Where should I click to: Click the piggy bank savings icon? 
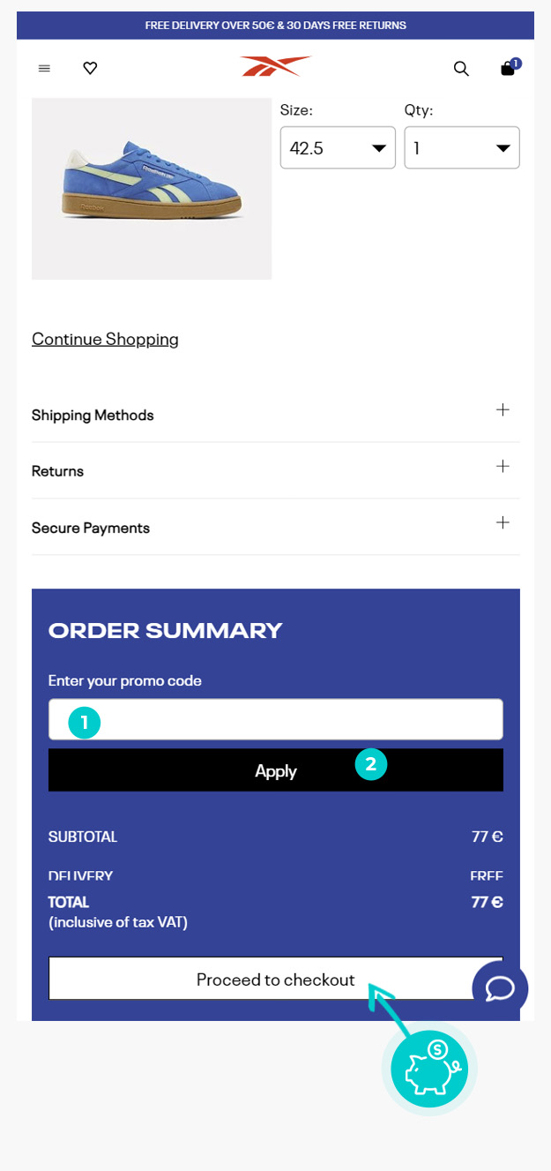tap(429, 1070)
